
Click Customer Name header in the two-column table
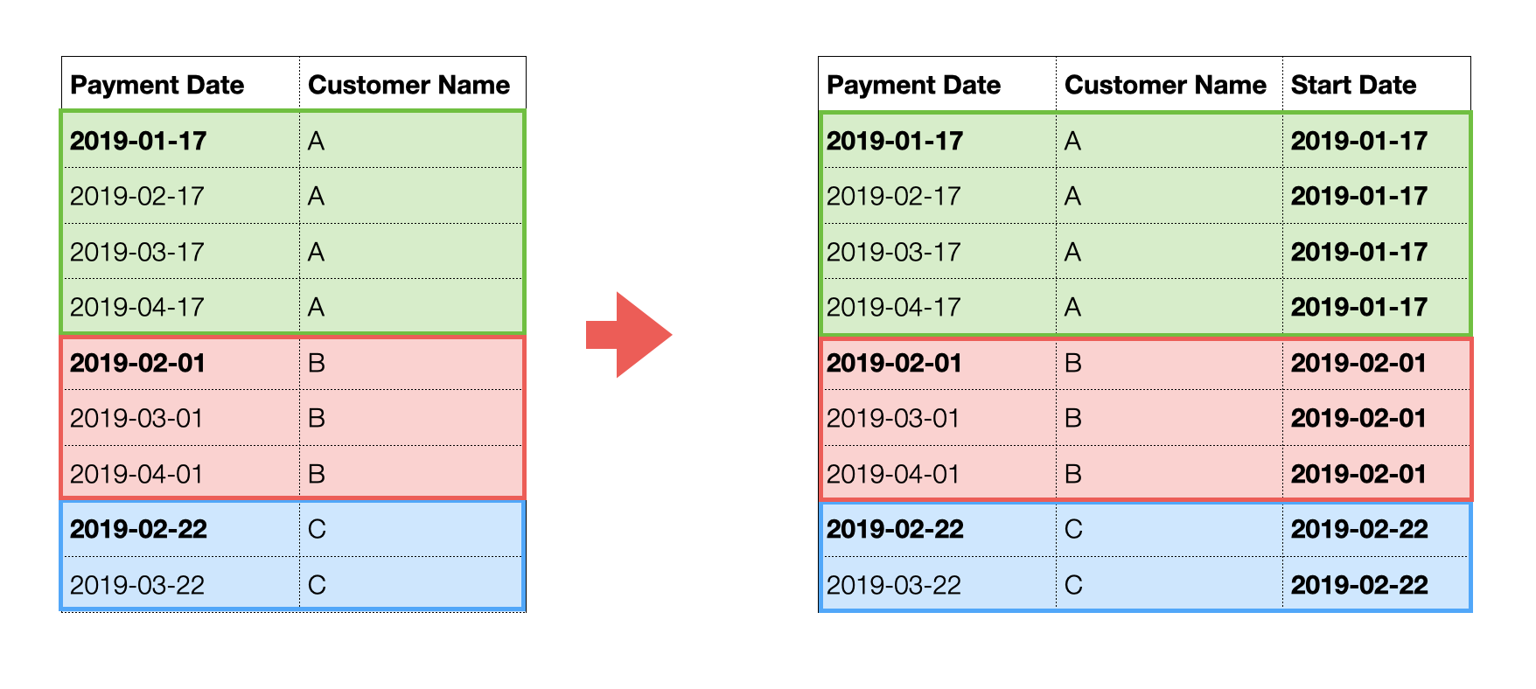[x=408, y=85]
